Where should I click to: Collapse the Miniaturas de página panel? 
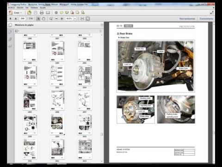click(102, 25)
